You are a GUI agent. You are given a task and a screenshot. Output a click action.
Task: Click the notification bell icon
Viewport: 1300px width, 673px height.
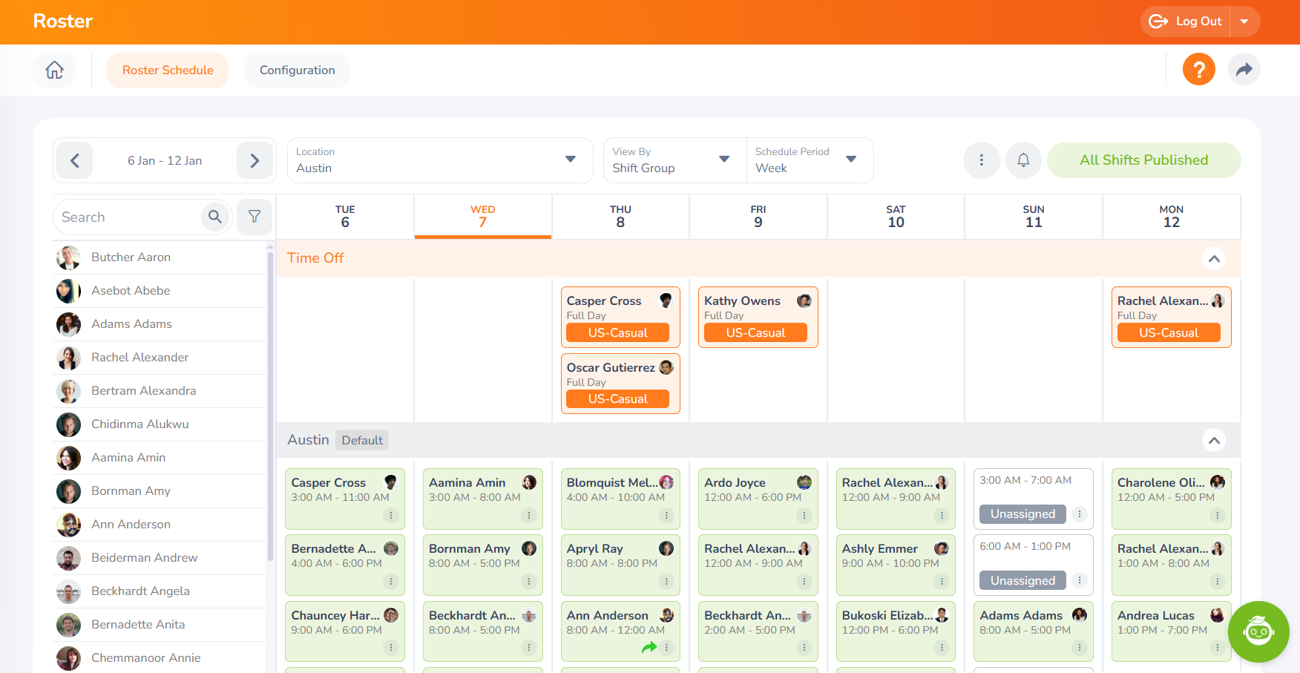[x=1022, y=160]
